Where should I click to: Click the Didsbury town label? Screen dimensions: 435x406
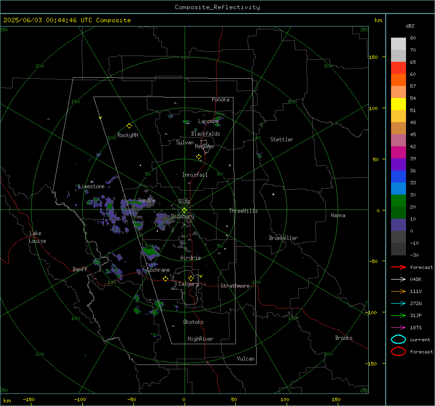[182, 216]
